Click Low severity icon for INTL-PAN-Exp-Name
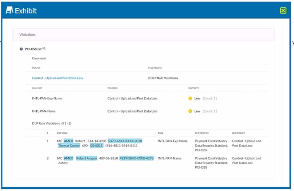The height and width of the screenshot is (191, 294). click(190, 98)
